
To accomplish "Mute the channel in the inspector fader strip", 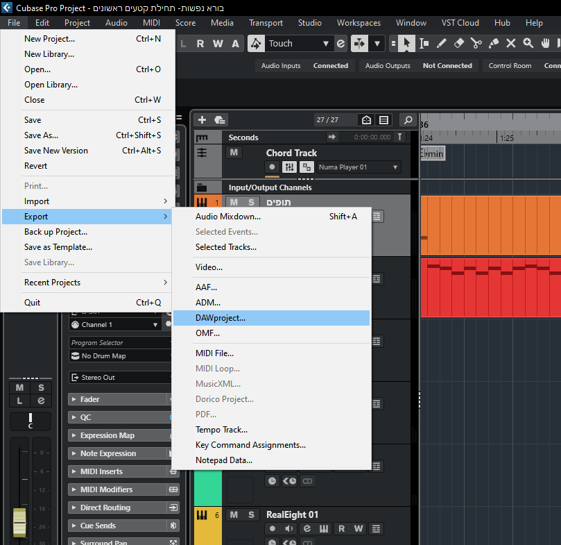I will [19, 387].
